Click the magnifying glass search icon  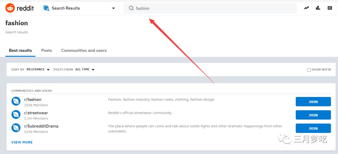[131, 8]
